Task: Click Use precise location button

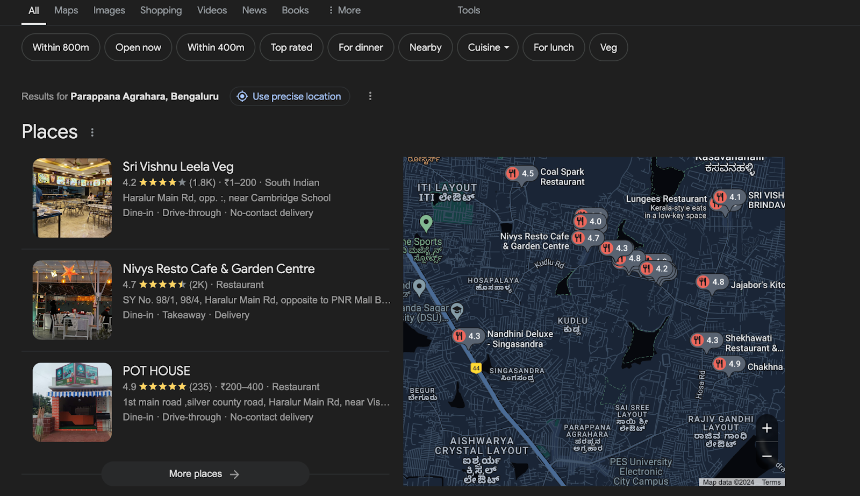Action: pyautogui.click(x=290, y=96)
